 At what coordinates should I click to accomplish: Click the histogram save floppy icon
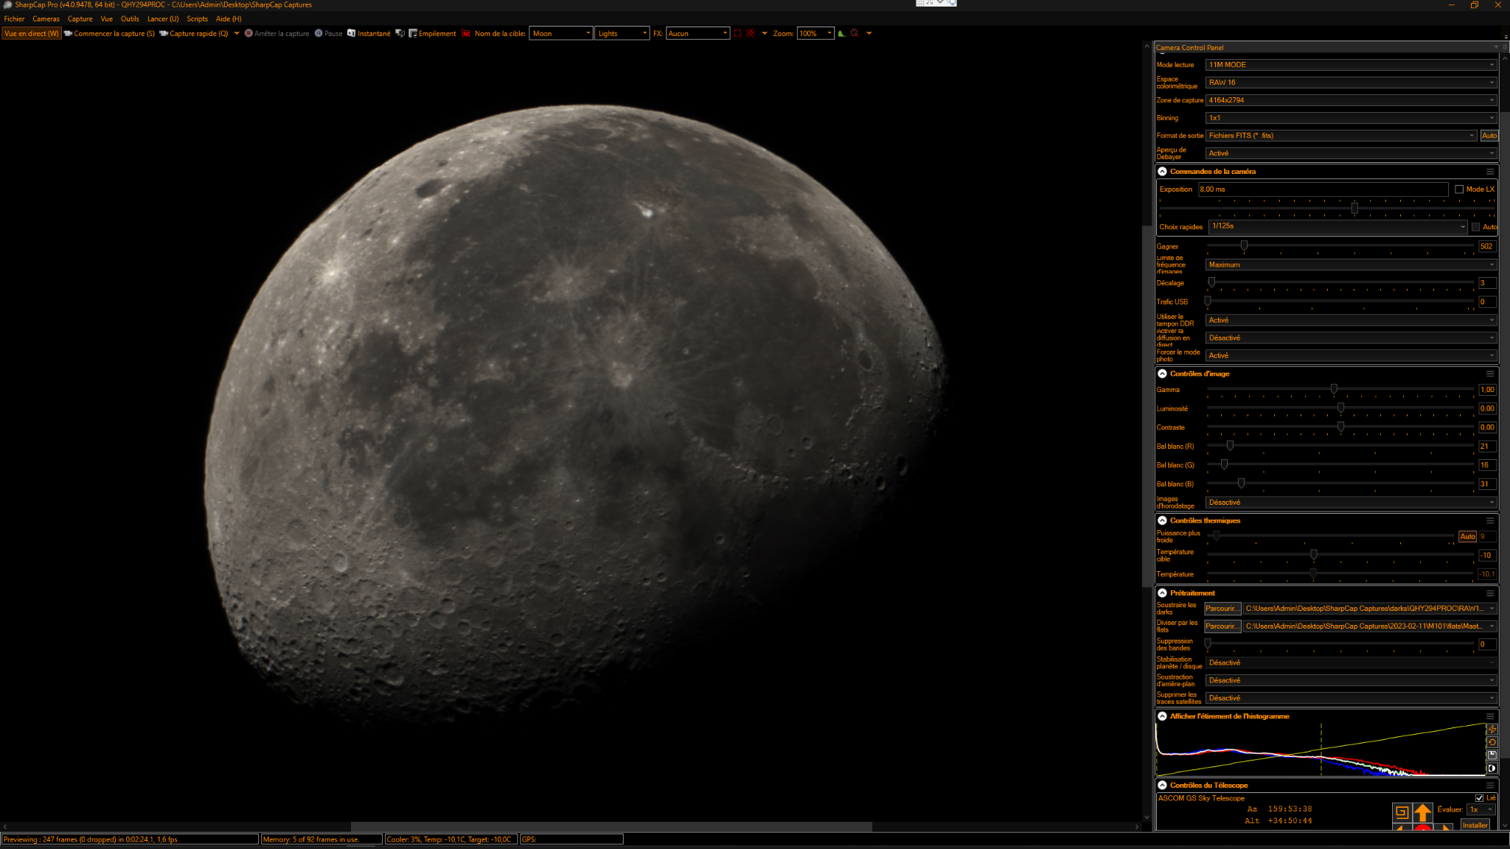[1492, 755]
